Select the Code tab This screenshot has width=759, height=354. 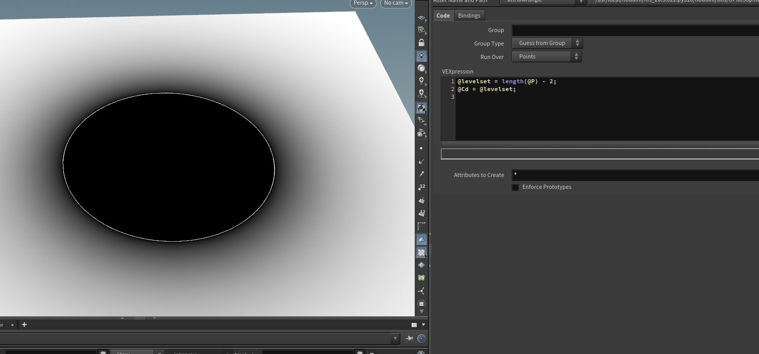(x=443, y=16)
